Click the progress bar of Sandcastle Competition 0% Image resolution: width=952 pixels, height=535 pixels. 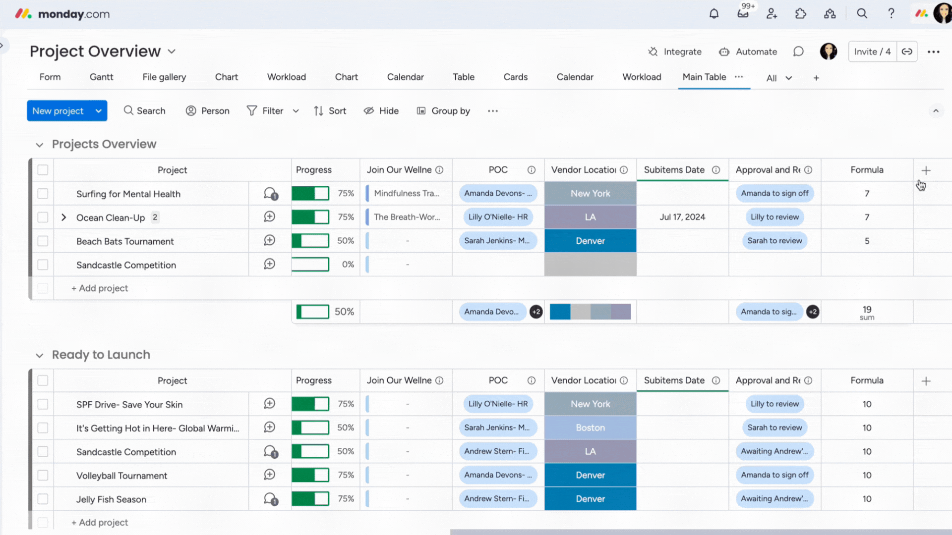tap(310, 265)
